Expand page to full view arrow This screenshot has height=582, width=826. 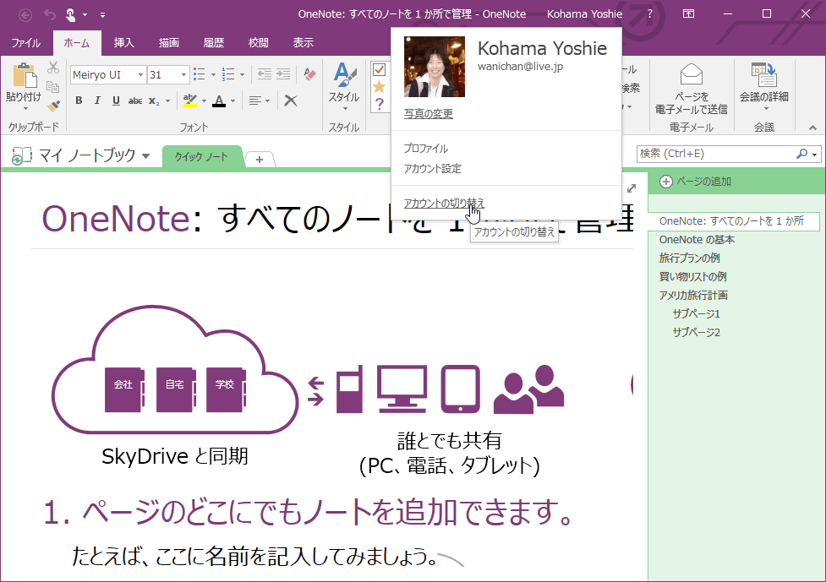point(632,188)
